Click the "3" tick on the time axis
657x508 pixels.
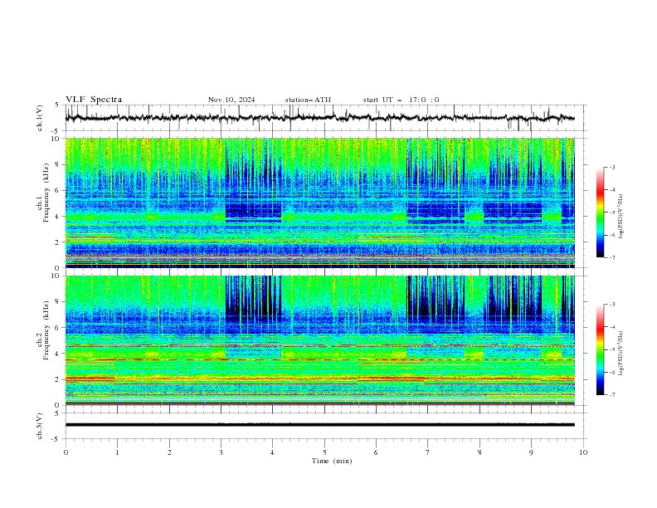[x=221, y=452]
